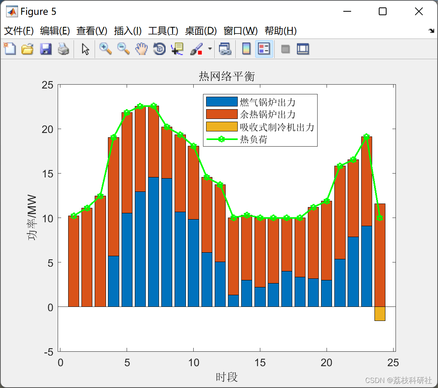This screenshot has width=438, height=388.
Task: Select the Zoom Out tool
Action: (x=123, y=49)
